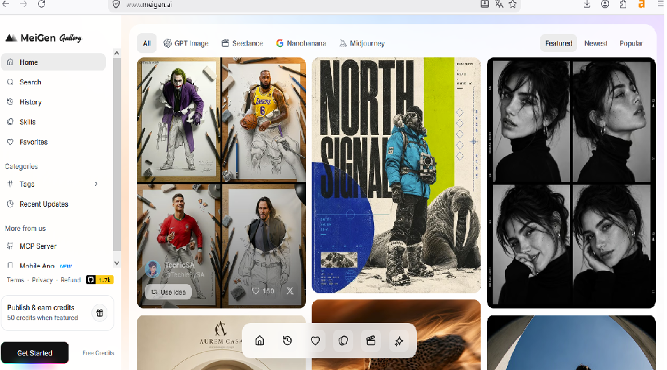Open the Aurem Casa image card

click(x=221, y=342)
